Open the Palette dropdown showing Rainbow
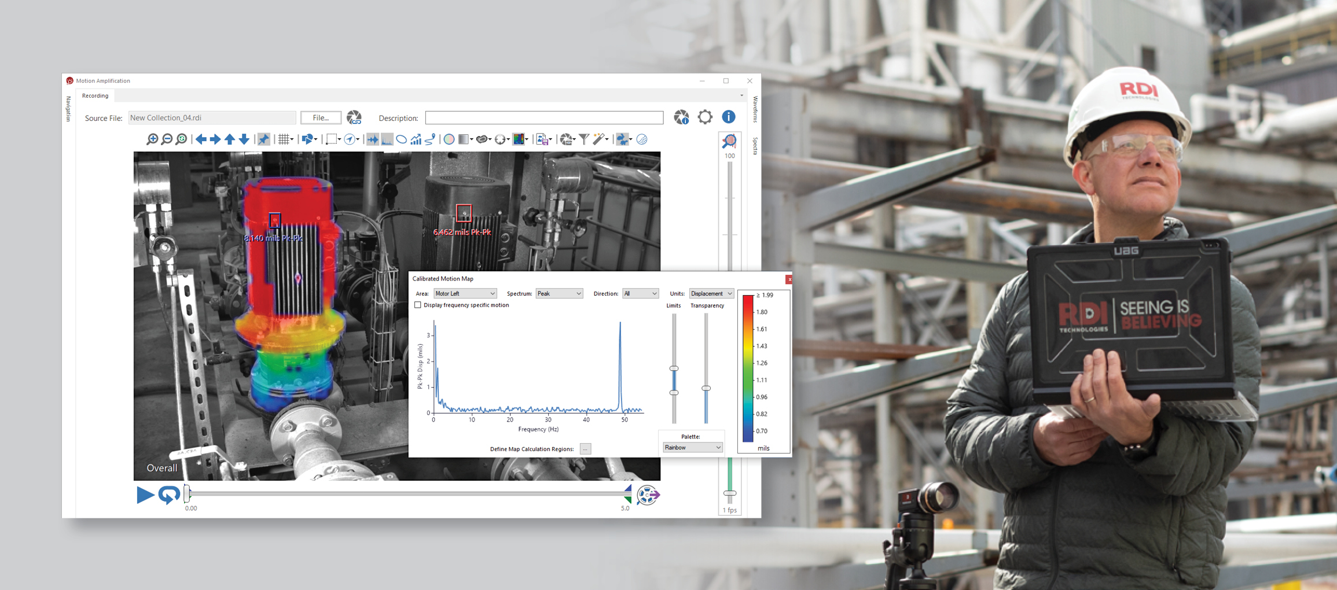The image size is (1337, 590). click(x=692, y=448)
